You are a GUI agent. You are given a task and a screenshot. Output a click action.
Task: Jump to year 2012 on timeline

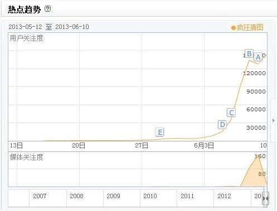coord(224,196)
